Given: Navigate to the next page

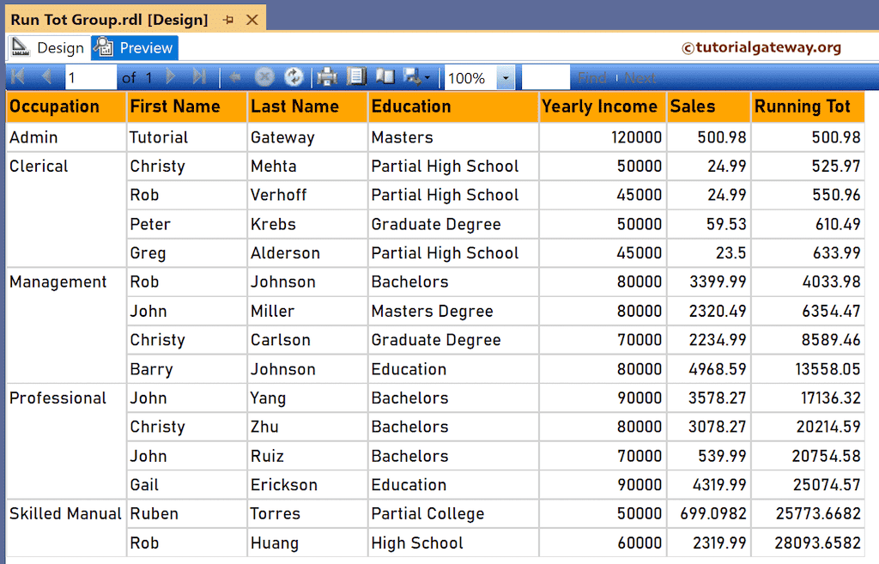Looking at the screenshot, I should [x=170, y=76].
